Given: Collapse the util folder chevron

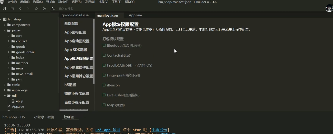Looking at the screenshot, I should (5, 96).
